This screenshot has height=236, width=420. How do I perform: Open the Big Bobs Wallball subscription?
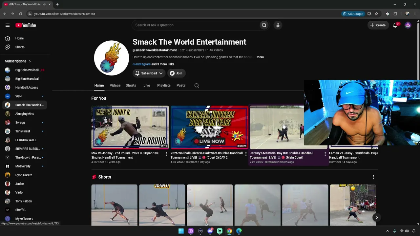(25, 70)
